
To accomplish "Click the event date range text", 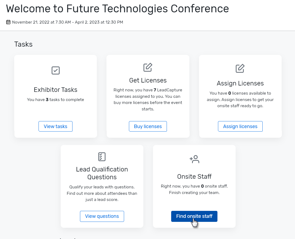I will 68,22.
